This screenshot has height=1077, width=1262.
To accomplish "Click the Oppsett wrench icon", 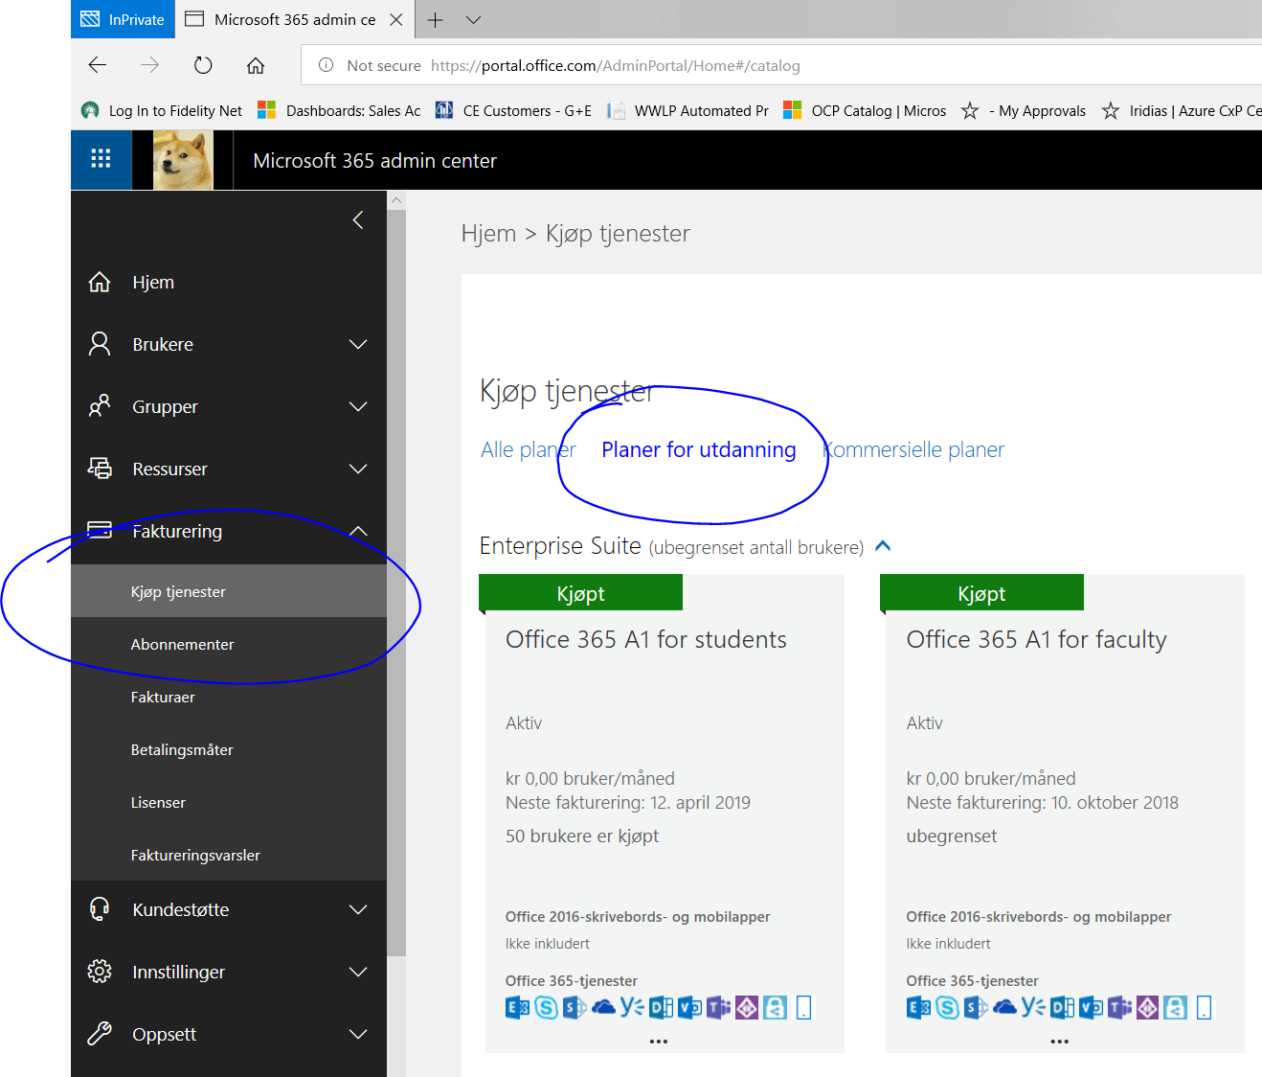I will point(100,1034).
